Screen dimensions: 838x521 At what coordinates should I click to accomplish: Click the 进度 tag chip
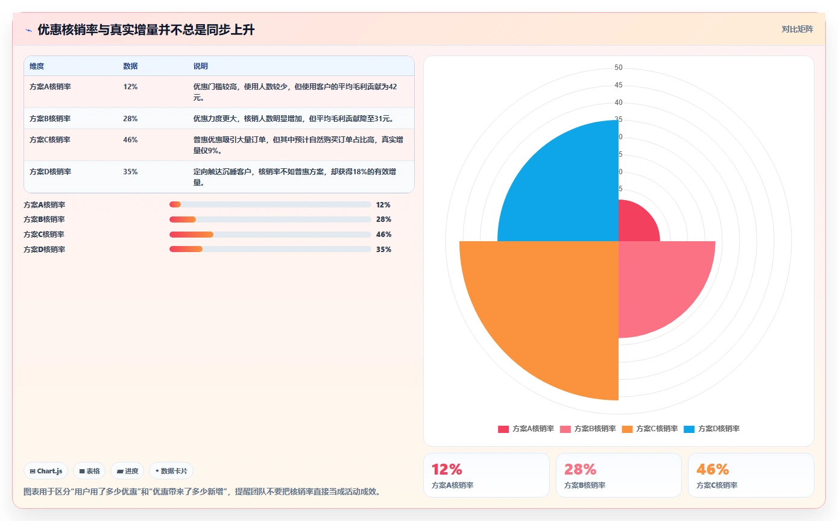(x=127, y=471)
